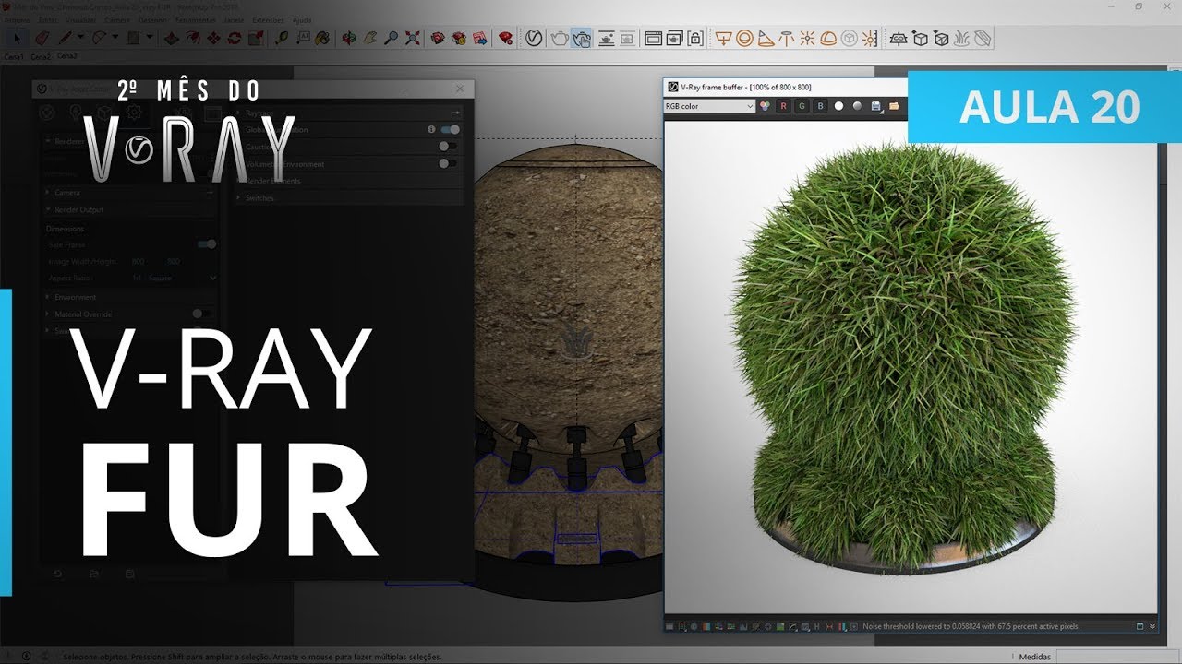The image size is (1182, 664).
Task: Switch to the Cena2 scene tab
Action: click(41, 56)
